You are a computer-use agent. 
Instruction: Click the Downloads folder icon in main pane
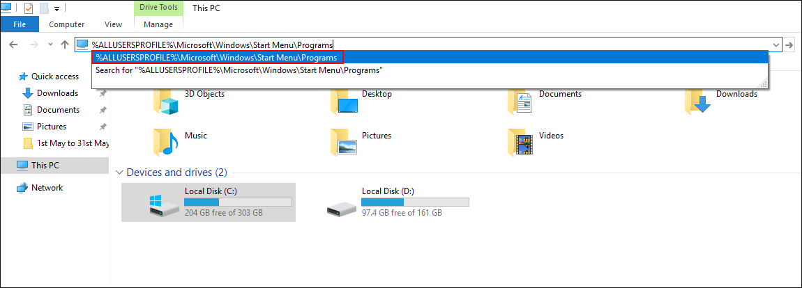[698, 102]
